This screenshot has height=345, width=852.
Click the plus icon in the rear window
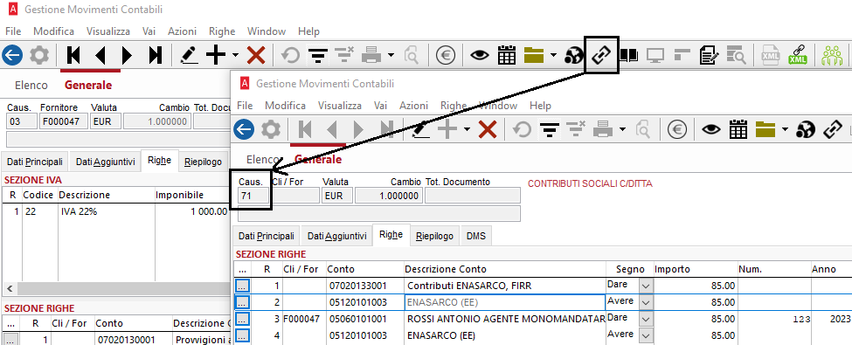216,55
